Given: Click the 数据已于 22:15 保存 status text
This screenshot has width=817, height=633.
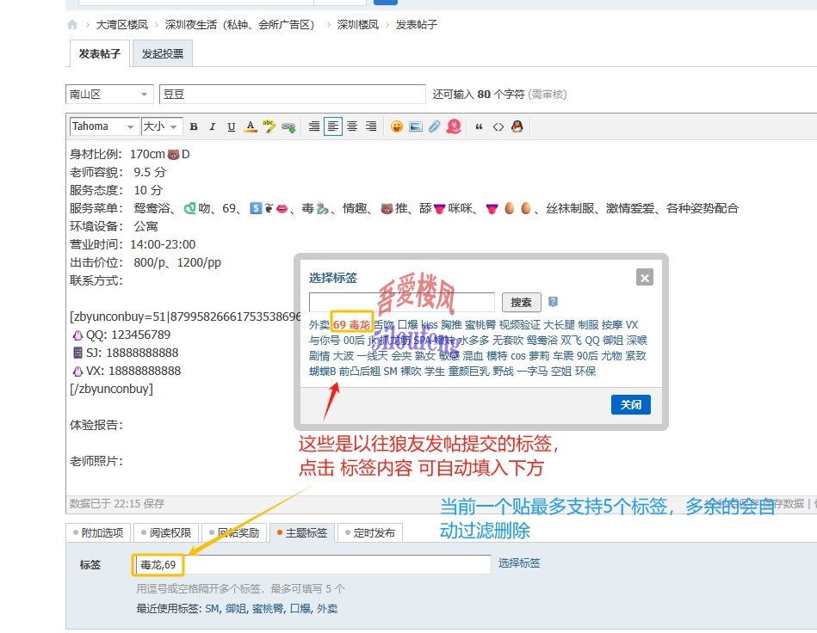Looking at the screenshot, I should (x=117, y=503).
